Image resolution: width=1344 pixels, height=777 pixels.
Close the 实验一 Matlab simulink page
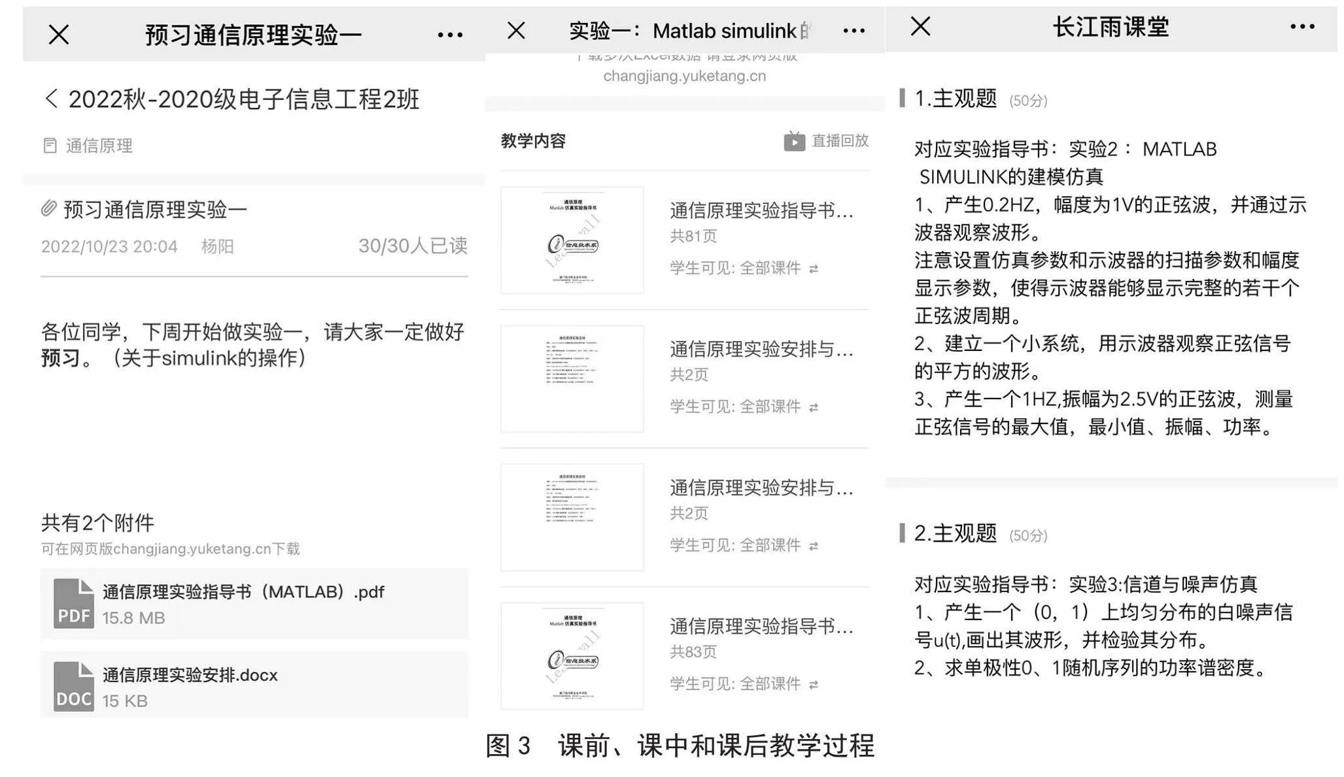(x=516, y=30)
